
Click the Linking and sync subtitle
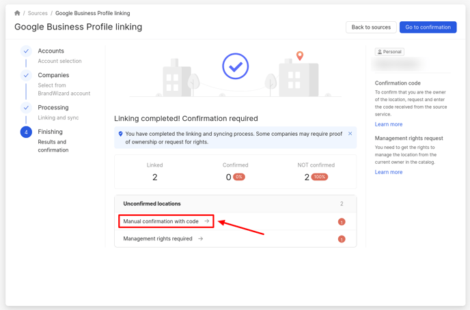pyautogui.click(x=58, y=117)
